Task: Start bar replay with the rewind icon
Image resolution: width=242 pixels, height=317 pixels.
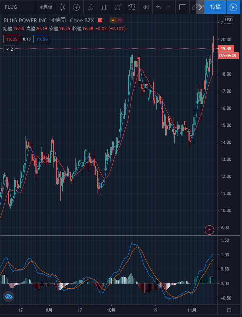Action: [146, 7]
